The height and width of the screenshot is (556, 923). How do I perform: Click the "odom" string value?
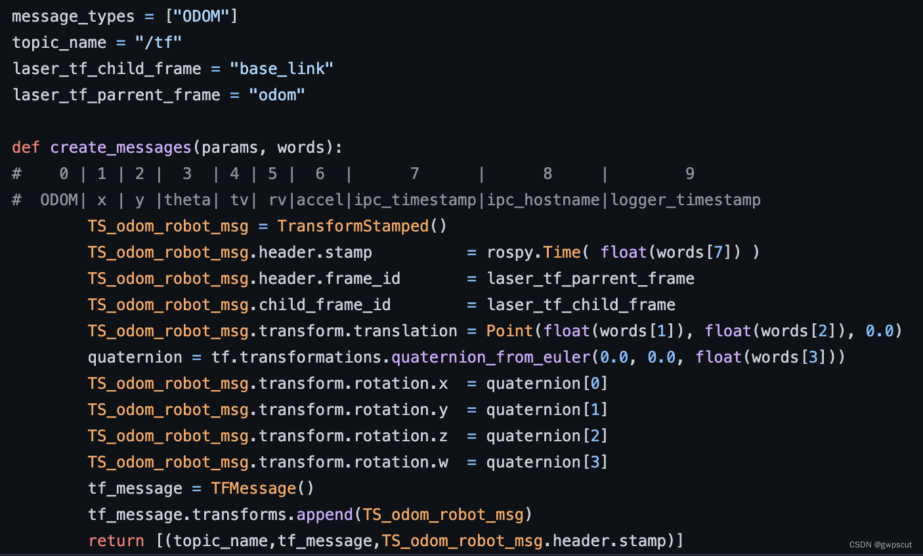(277, 95)
